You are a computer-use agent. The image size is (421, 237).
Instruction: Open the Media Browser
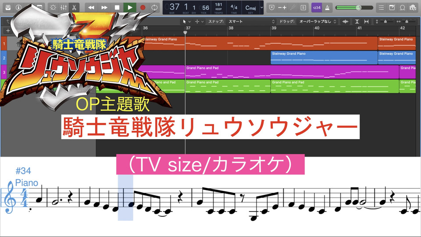pyautogui.click(x=413, y=7)
